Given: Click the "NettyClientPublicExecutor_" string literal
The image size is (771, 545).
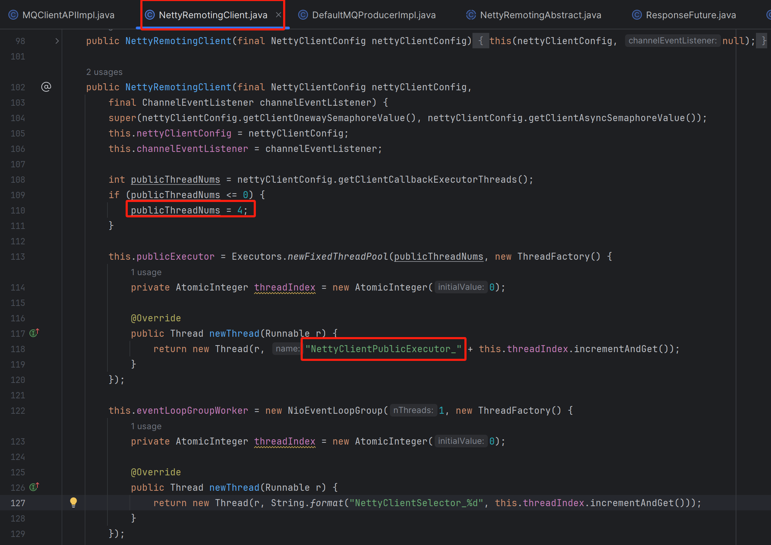Looking at the screenshot, I should pos(383,349).
